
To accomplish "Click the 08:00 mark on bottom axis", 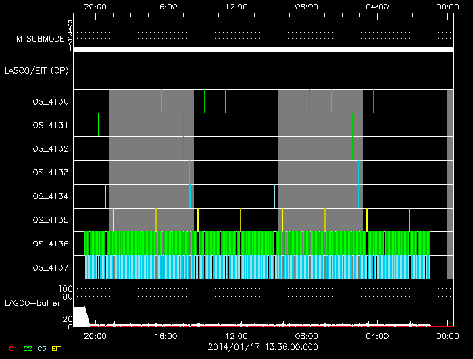I will click(x=307, y=335).
